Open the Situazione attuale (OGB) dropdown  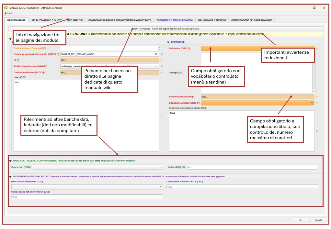pyautogui.click(x=312, y=103)
